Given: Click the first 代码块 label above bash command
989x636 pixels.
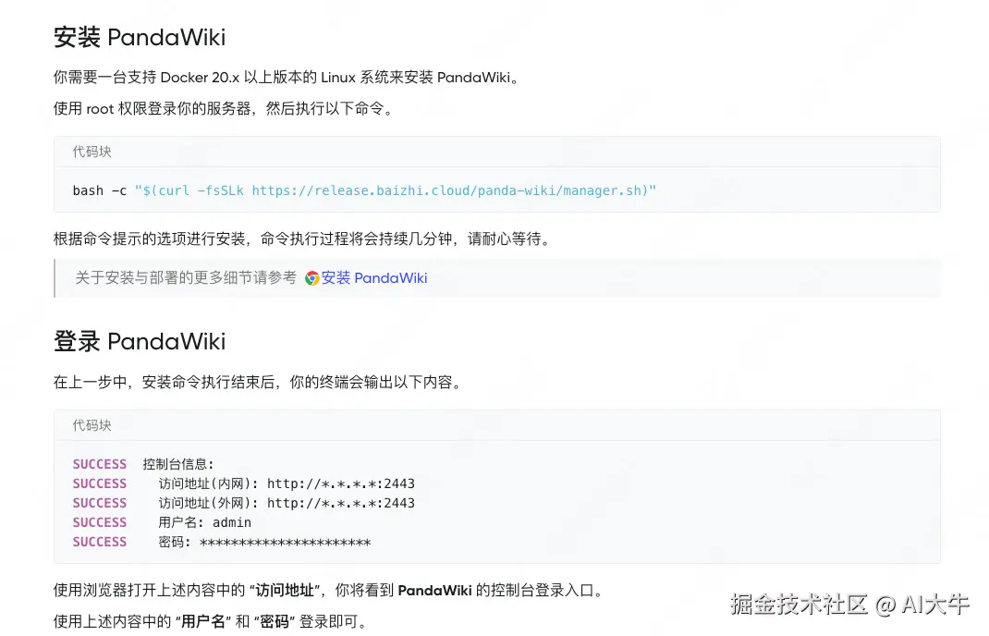Looking at the screenshot, I should tap(92, 152).
